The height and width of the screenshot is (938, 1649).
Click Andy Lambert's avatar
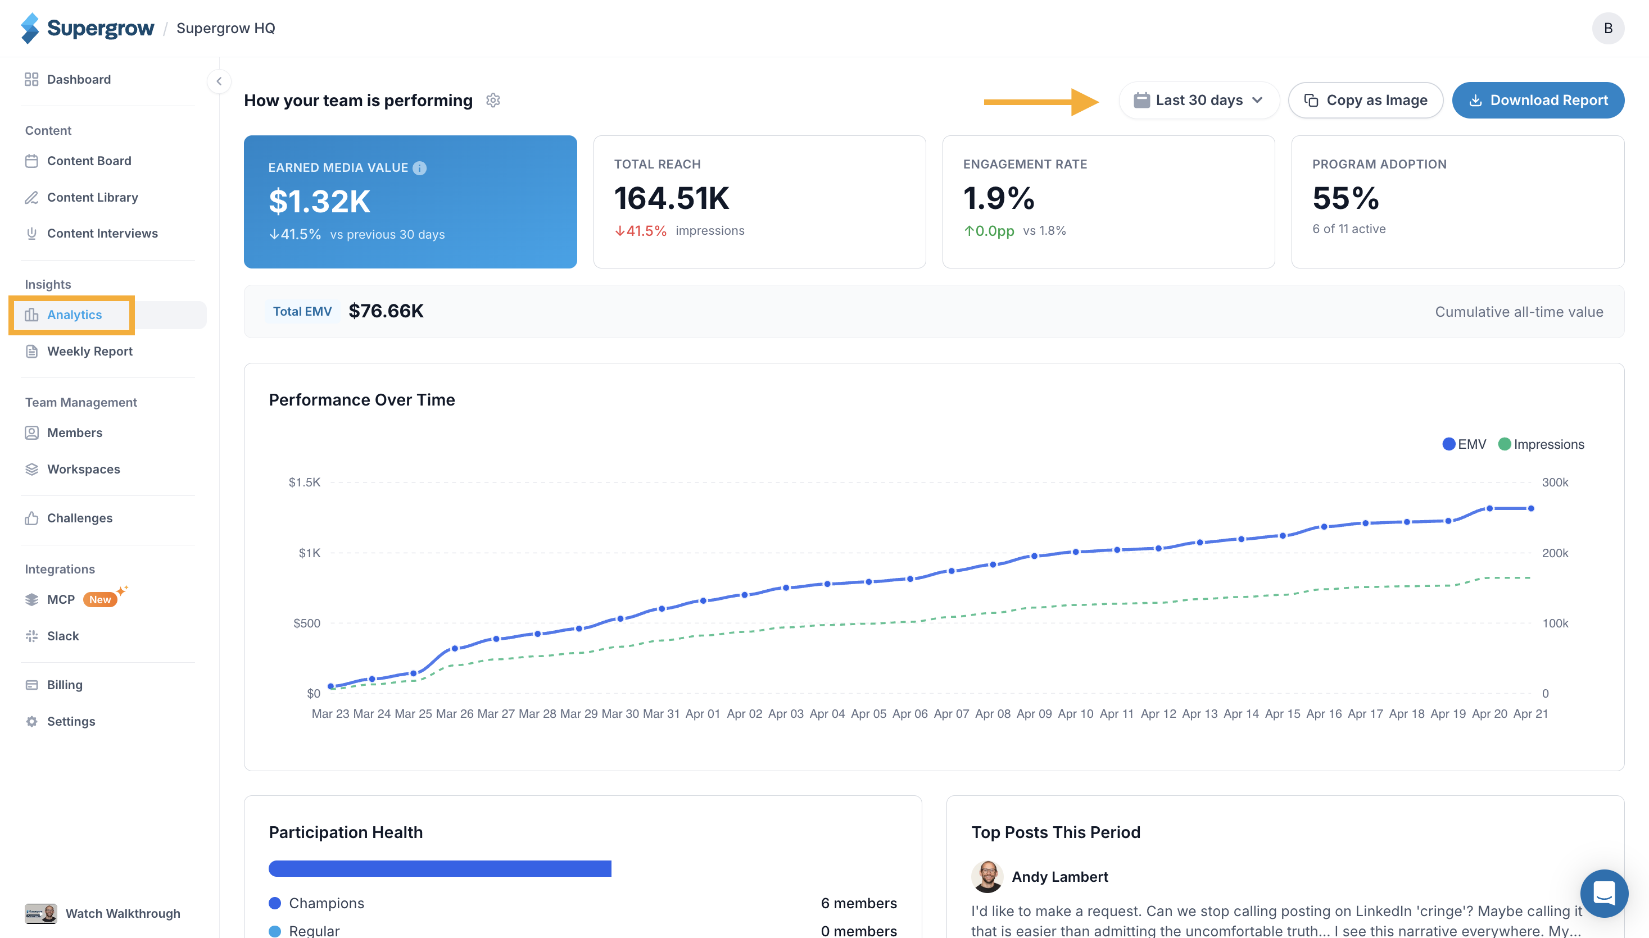coord(987,876)
